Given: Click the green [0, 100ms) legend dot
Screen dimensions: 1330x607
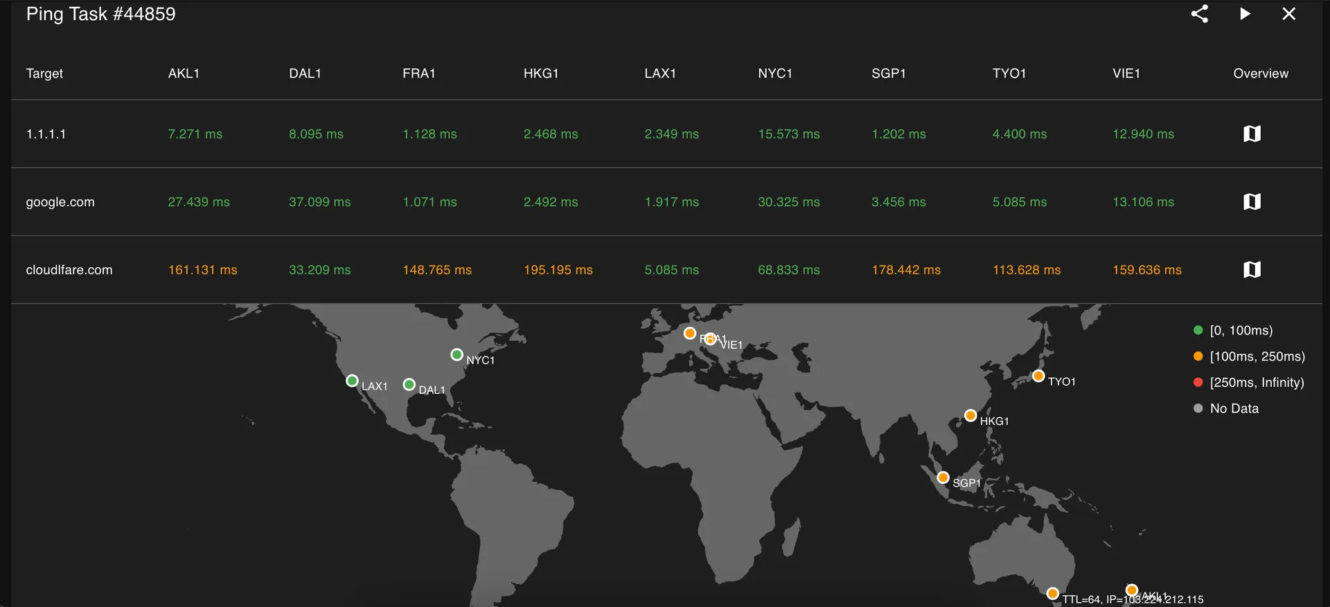Looking at the screenshot, I should click(1198, 330).
